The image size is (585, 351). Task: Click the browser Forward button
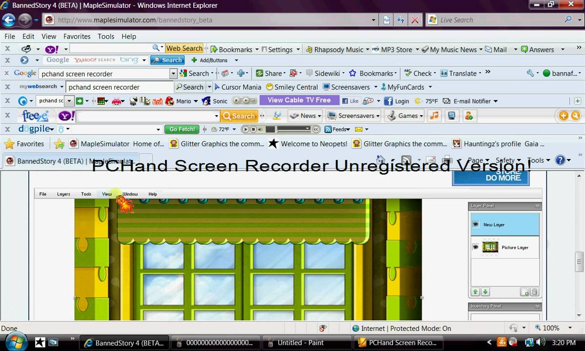(25, 20)
